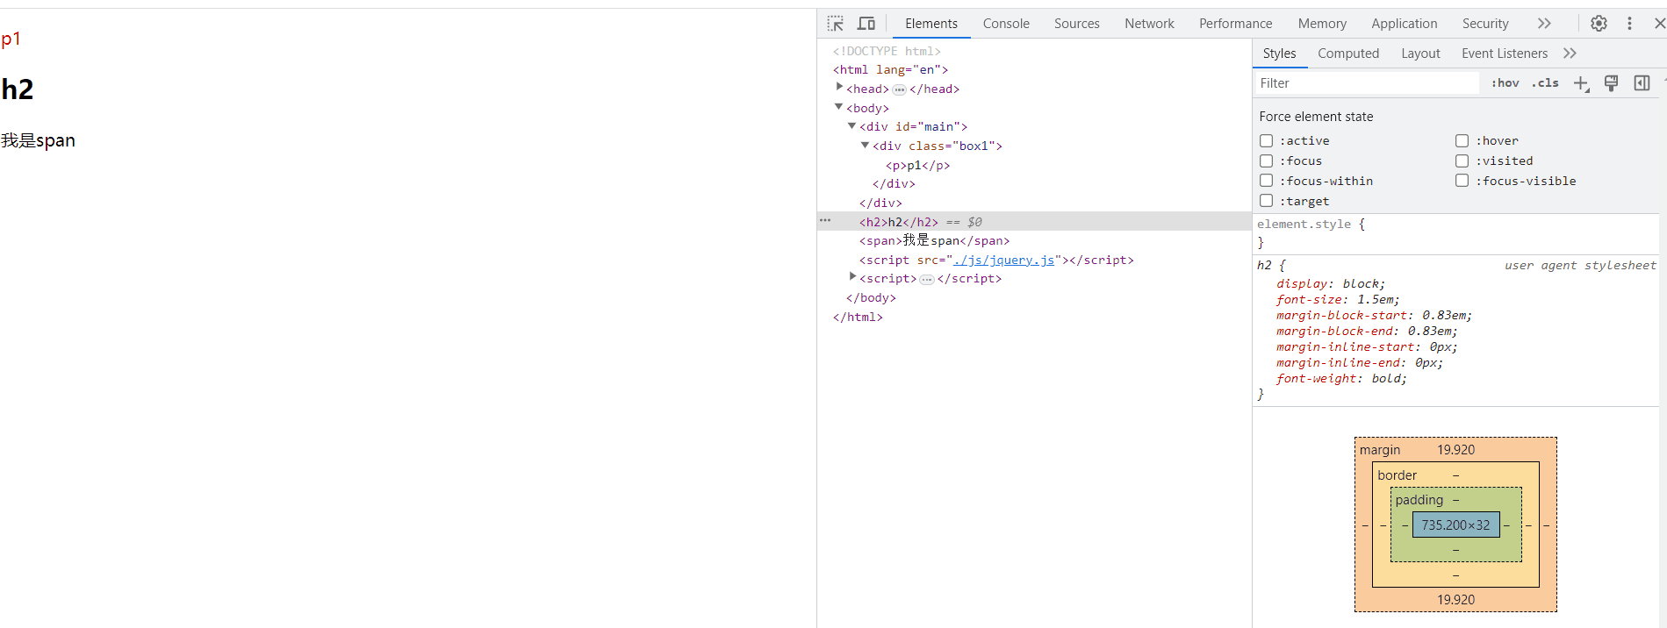The image size is (1667, 628).
Task: Expand the head element node
Action: 840,88
